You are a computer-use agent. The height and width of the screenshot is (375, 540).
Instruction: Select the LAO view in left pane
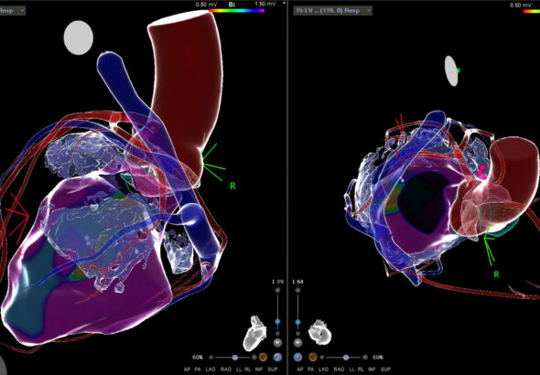tap(211, 370)
